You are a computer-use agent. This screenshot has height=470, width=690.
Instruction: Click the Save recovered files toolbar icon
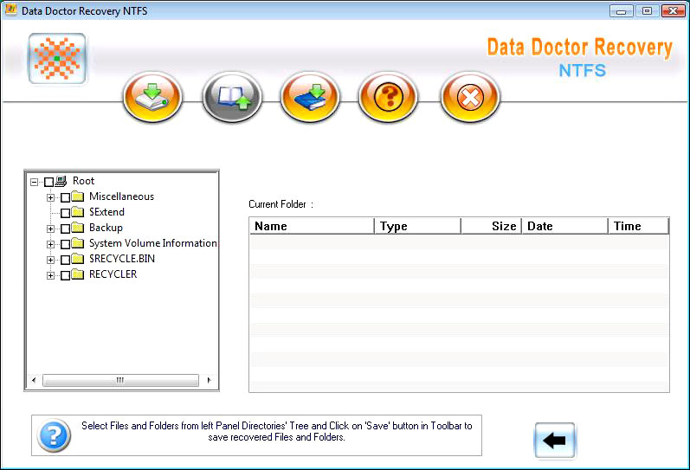(x=152, y=96)
